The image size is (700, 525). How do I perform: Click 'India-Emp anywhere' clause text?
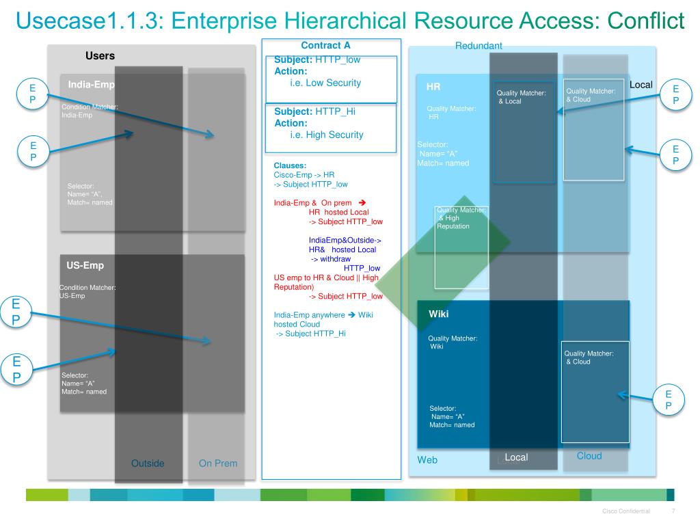click(x=310, y=314)
